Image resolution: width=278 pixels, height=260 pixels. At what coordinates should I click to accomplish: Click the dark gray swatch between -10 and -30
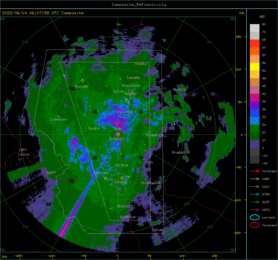(x=255, y=160)
